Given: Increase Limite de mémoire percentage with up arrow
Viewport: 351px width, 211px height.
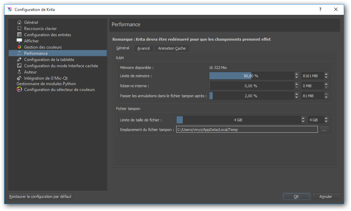Looking at the screenshot, I should [x=297, y=74].
